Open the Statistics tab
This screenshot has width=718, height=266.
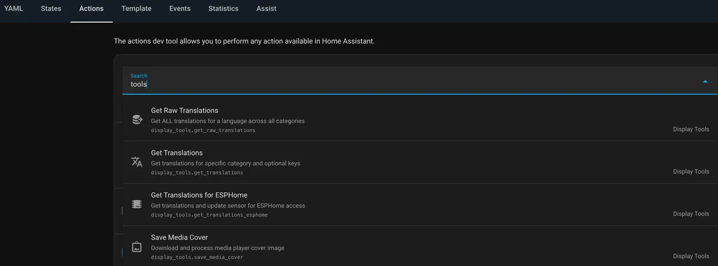(223, 8)
